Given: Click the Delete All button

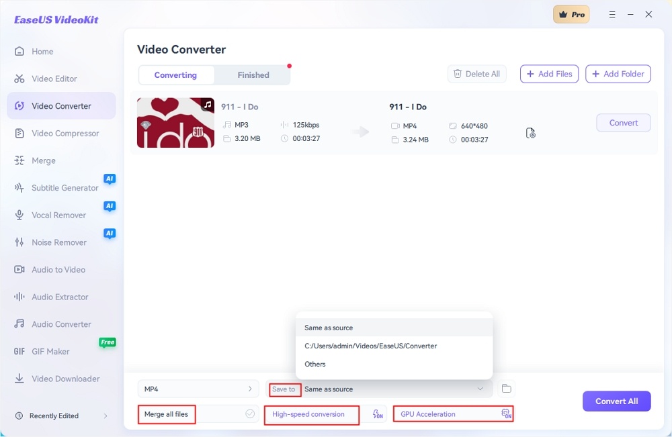Looking at the screenshot, I should (476, 74).
